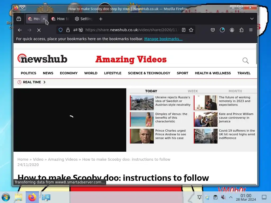Open Ukraine rejects Russia's idea article
271x203 pixels.
pos(173,101)
